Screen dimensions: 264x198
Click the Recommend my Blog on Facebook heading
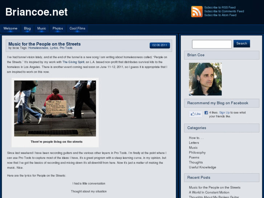point(222,103)
